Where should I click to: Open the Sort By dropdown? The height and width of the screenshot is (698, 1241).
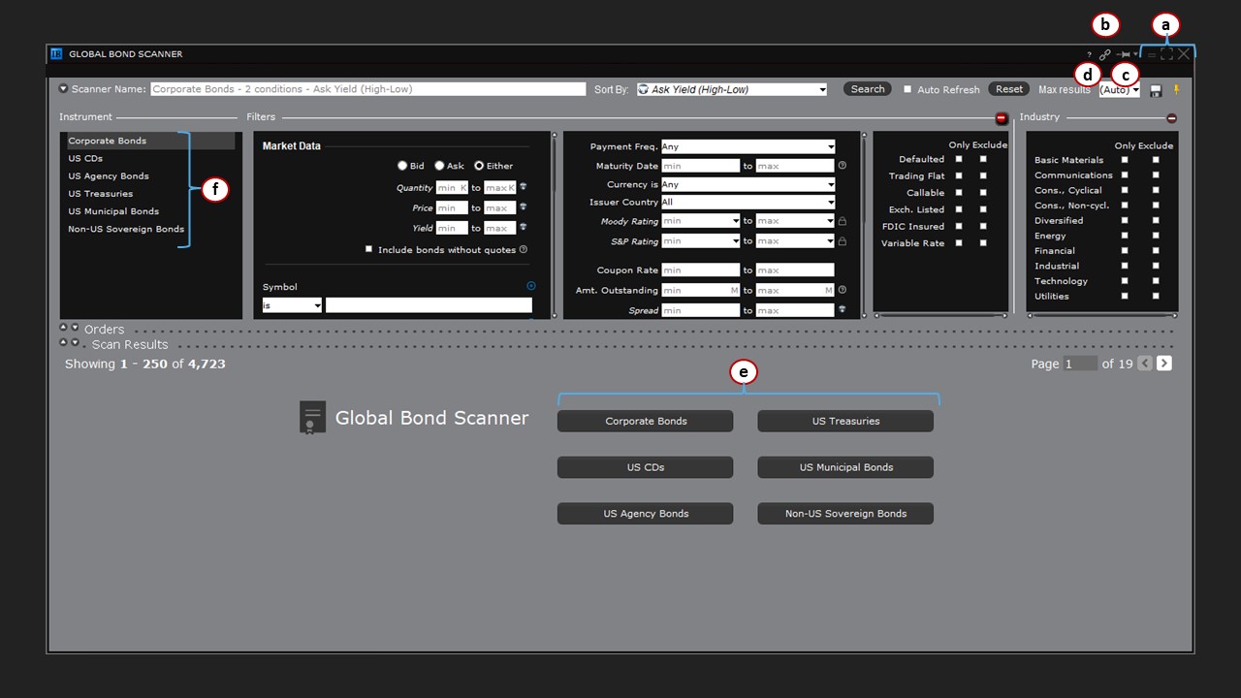[732, 89]
